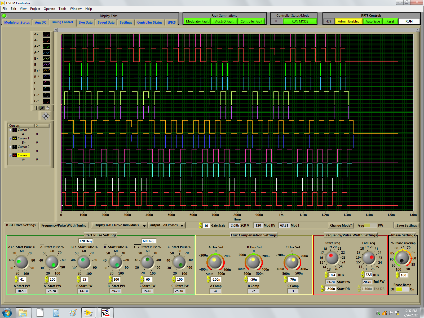
Task: Toggle the Admin Enabled indicator
Action: pyautogui.click(x=348, y=21)
